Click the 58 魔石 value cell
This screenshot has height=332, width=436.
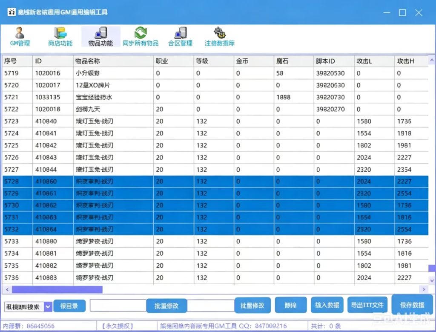click(x=294, y=73)
